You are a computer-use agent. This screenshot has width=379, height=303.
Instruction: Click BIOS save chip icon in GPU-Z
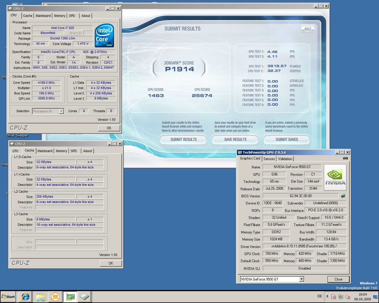click(343, 196)
